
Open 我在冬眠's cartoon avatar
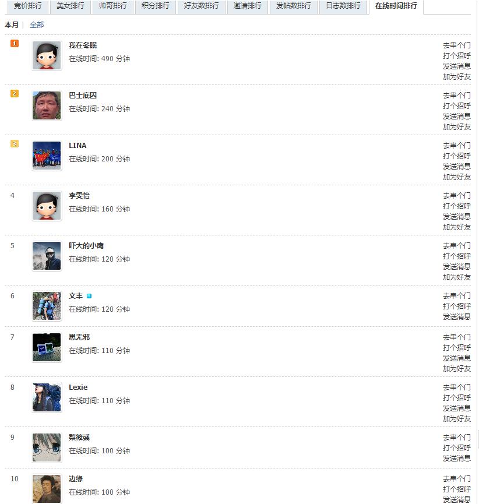click(x=47, y=55)
